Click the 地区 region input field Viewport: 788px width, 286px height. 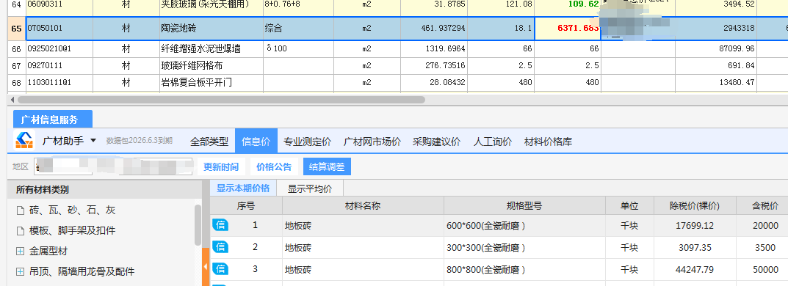click(113, 166)
